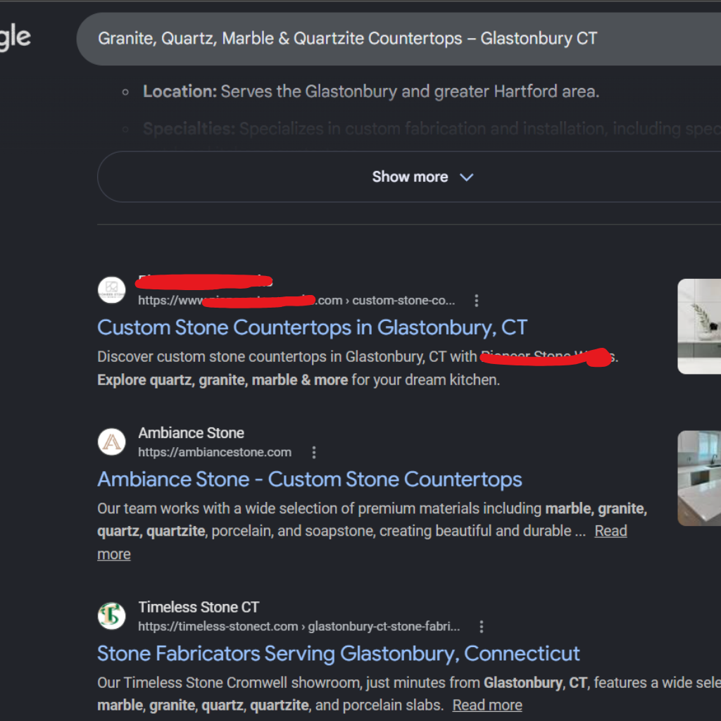Image resolution: width=721 pixels, height=721 pixels.
Task: Click the first result's kitchen thumbnail image
Action: coord(699,326)
